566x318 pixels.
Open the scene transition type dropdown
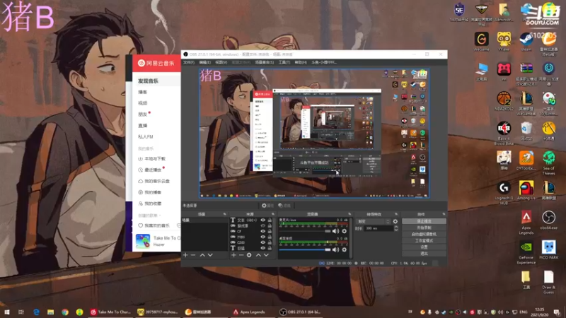pos(374,221)
